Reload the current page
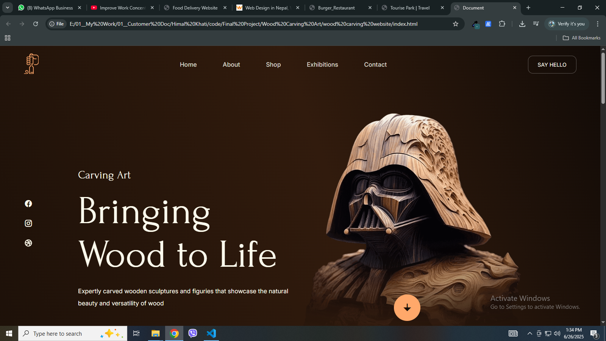The image size is (606, 341). [x=36, y=24]
